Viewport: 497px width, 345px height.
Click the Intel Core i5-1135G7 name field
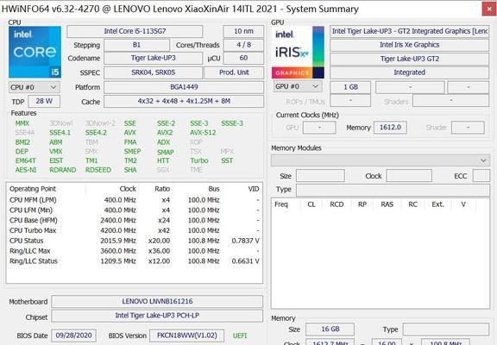135,31
